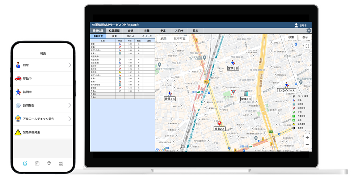Expand the 勤怠 row chevron
The image size is (362, 185).
tap(70, 65)
